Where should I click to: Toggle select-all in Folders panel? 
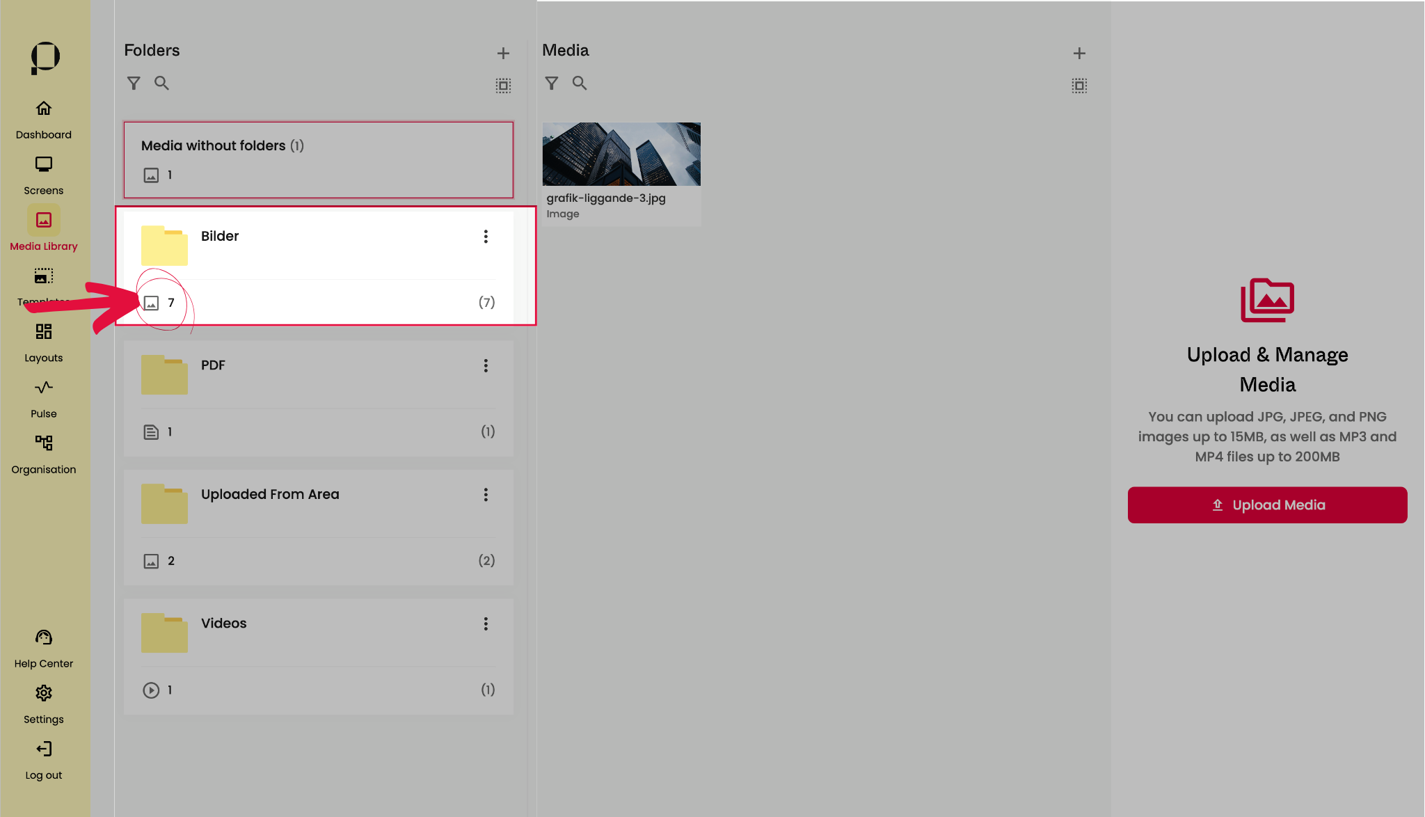(x=503, y=86)
